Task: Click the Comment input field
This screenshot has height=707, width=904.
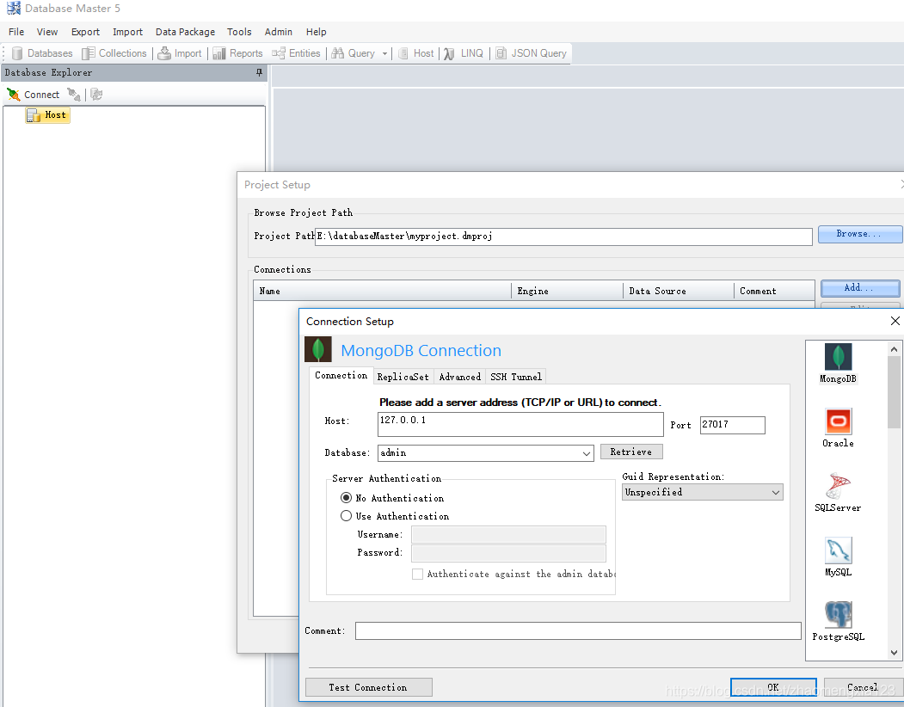Action: click(578, 630)
